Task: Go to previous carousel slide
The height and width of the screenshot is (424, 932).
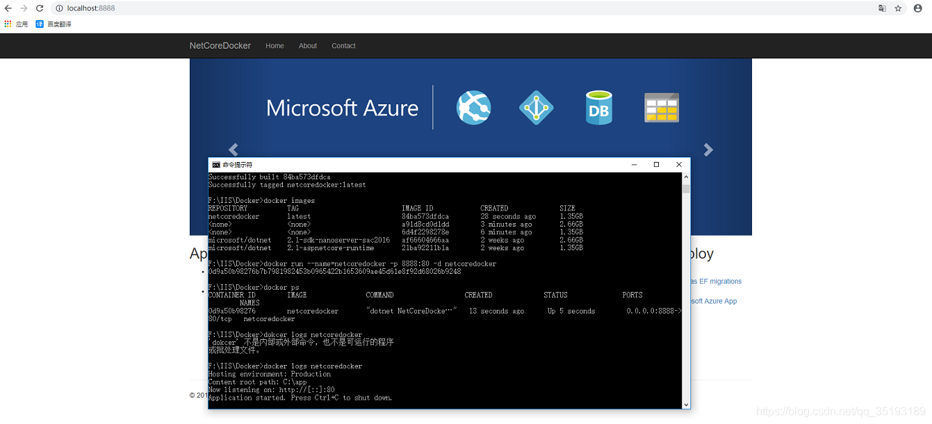Action: 234,149
